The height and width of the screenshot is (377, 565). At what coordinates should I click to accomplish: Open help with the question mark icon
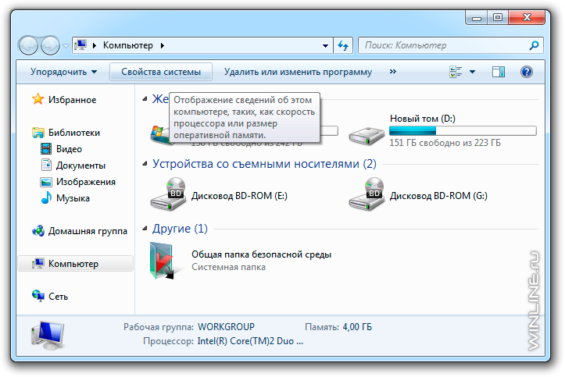point(527,72)
